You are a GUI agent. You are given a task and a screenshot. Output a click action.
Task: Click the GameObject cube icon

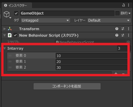click(6, 14)
